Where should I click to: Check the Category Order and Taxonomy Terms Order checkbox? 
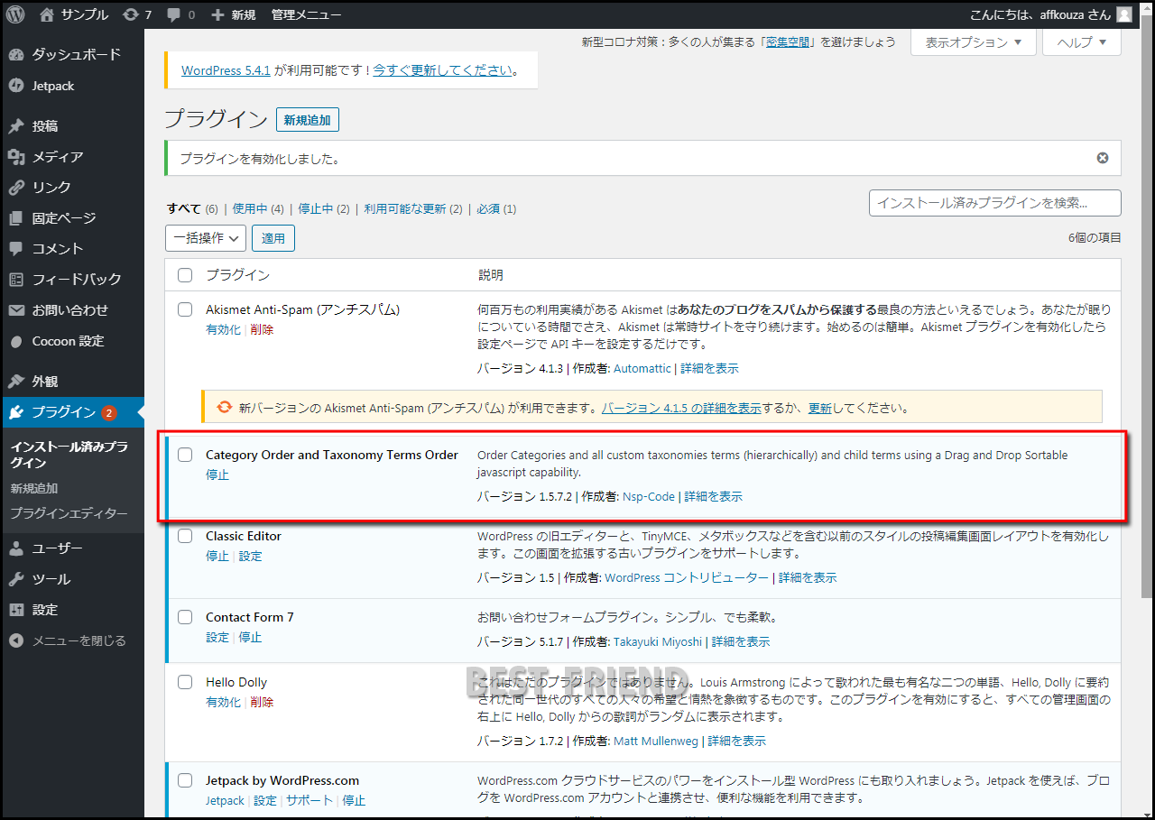[185, 455]
